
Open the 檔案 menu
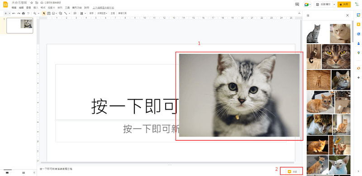(14, 8)
